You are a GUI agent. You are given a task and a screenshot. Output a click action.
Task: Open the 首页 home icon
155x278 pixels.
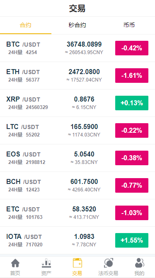[15, 263]
